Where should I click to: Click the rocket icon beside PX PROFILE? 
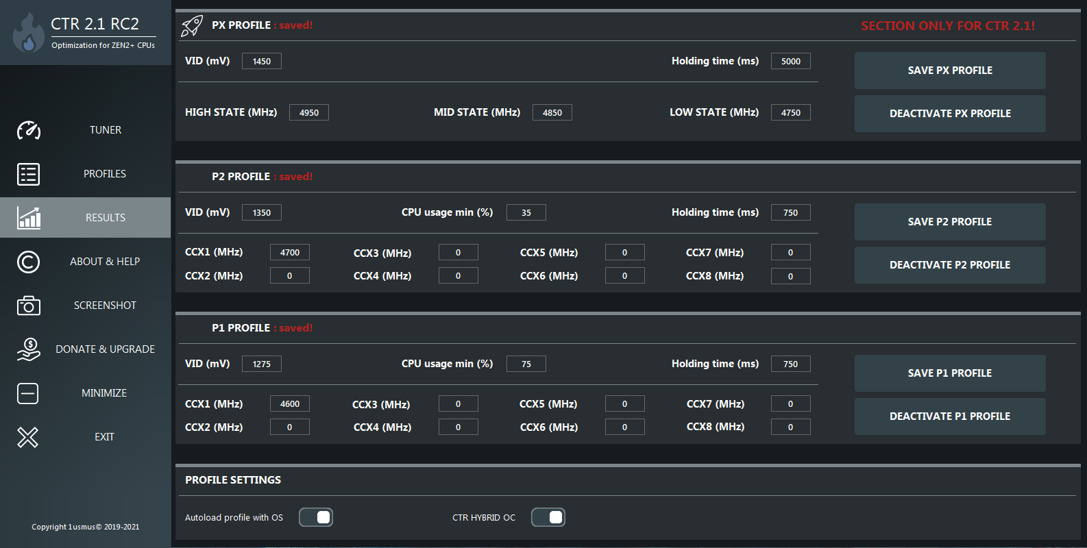tap(192, 26)
